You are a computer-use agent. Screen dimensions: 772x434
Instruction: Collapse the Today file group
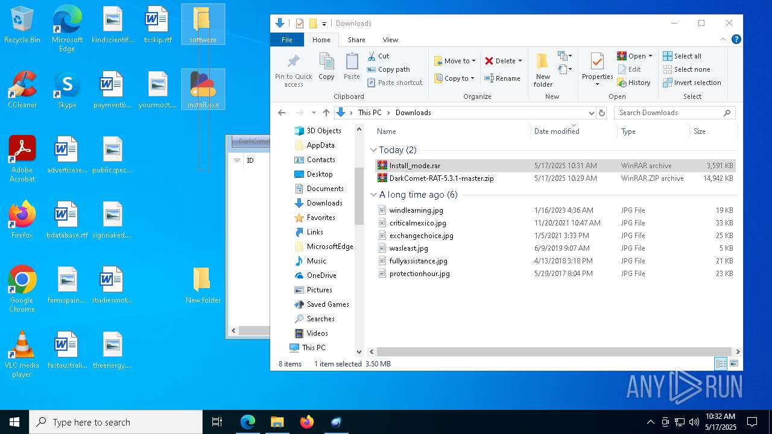374,150
